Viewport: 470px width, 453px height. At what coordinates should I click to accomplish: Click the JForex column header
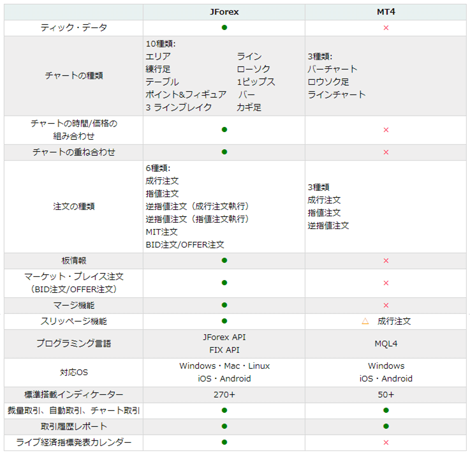[x=224, y=12]
